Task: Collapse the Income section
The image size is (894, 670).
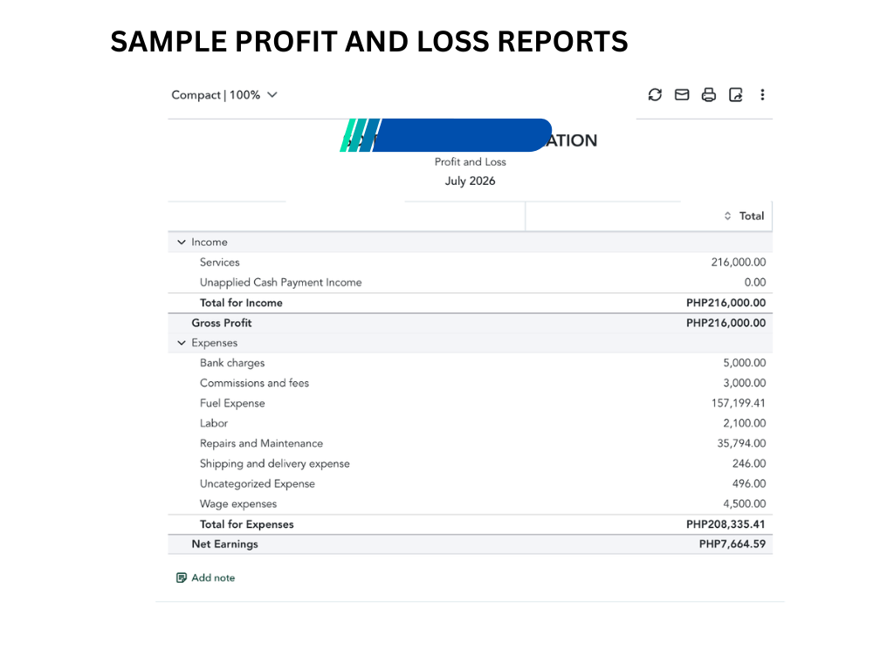Action: (182, 243)
